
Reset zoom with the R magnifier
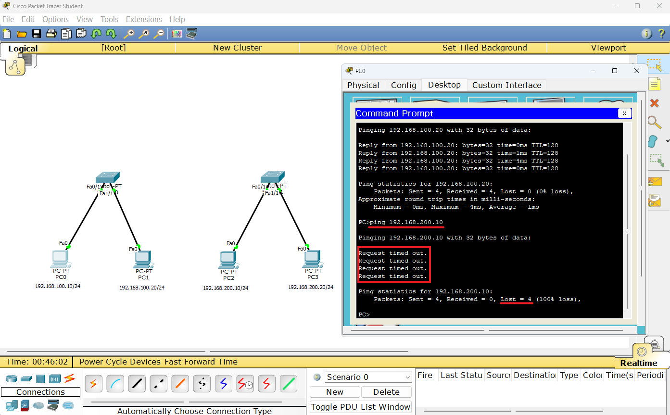pos(143,34)
